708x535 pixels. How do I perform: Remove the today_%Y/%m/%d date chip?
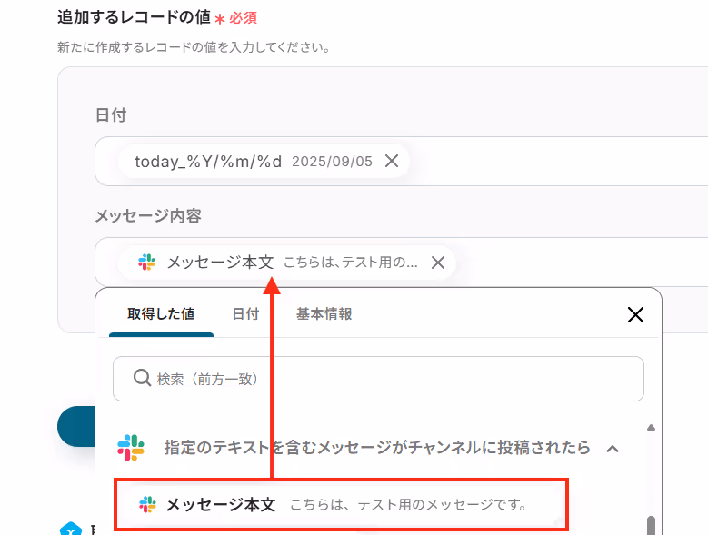392,161
